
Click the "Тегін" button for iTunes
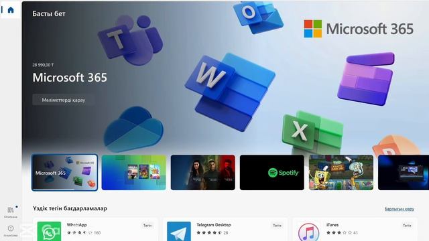(x=407, y=226)
